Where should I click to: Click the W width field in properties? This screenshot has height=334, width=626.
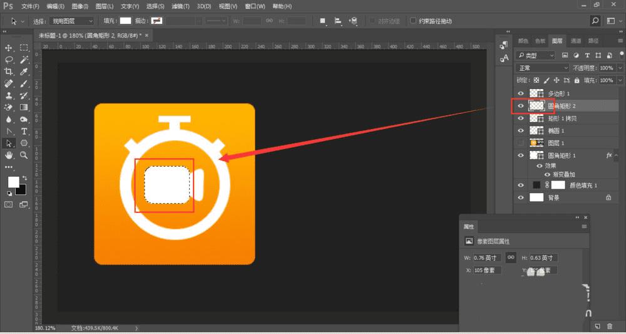click(488, 258)
